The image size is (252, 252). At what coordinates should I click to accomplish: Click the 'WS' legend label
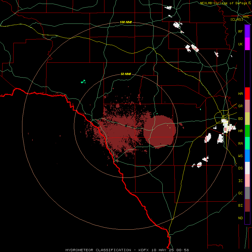(240, 156)
